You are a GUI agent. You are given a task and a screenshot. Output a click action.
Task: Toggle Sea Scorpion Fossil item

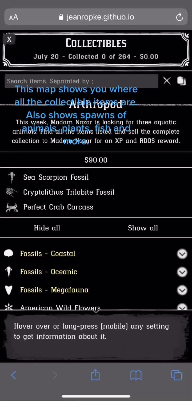click(x=56, y=177)
